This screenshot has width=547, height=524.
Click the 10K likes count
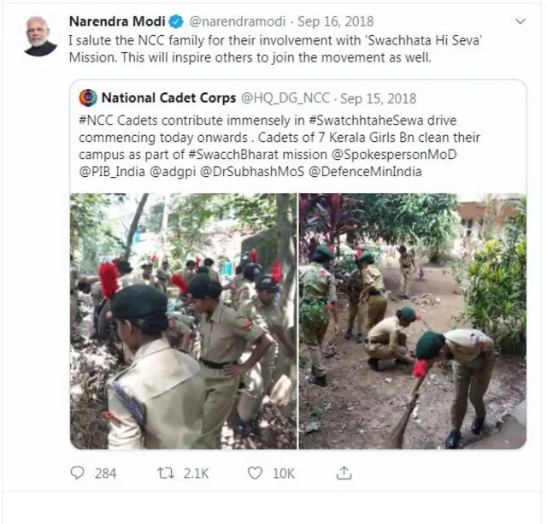(x=283, y=473)
